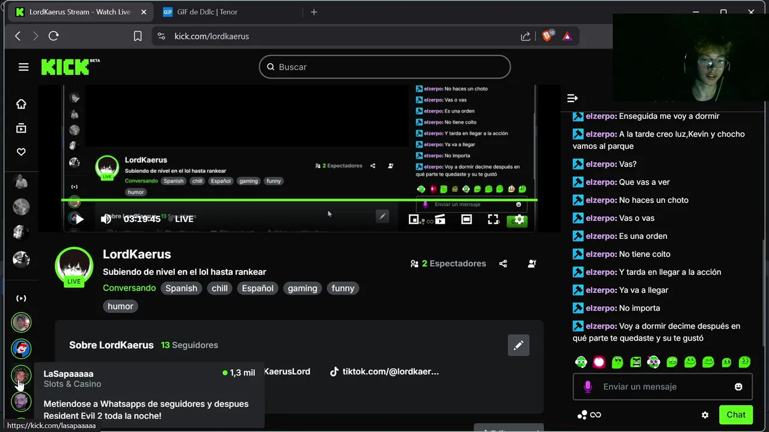Click the follow user icon next to share
This screenshot has width=769, height=432.
(x=532, y=263)
